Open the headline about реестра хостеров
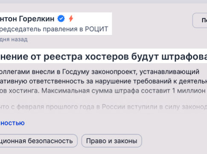This screenshot has width=207, height=154. [x=103, y=56]
